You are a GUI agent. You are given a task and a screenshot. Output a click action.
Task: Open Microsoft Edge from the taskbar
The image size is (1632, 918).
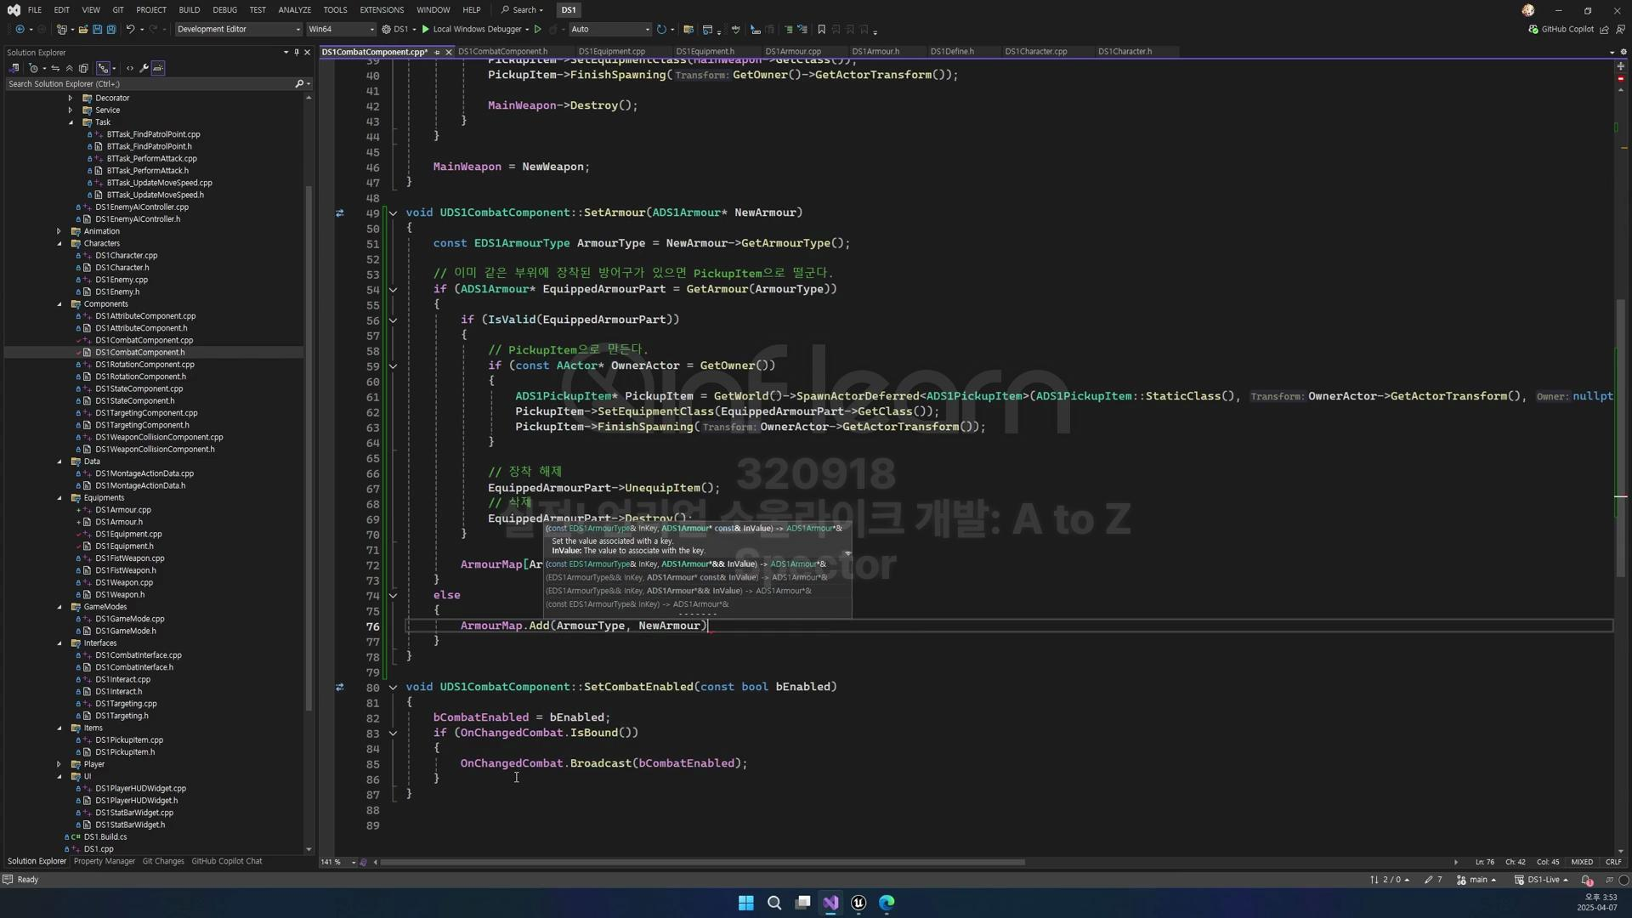(x=887, y=903)
